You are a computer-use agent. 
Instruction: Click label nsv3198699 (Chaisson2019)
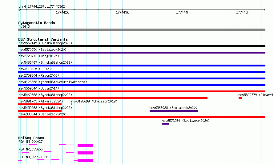click(94, 101)
